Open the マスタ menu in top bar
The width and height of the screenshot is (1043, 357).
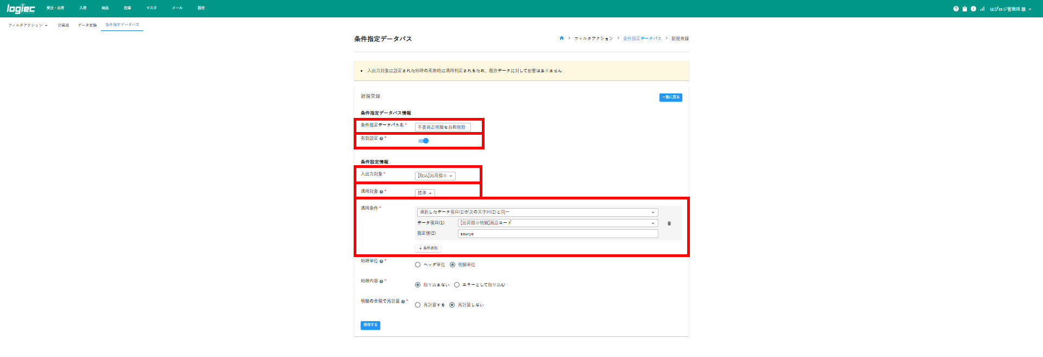click(x=151, y=8)
